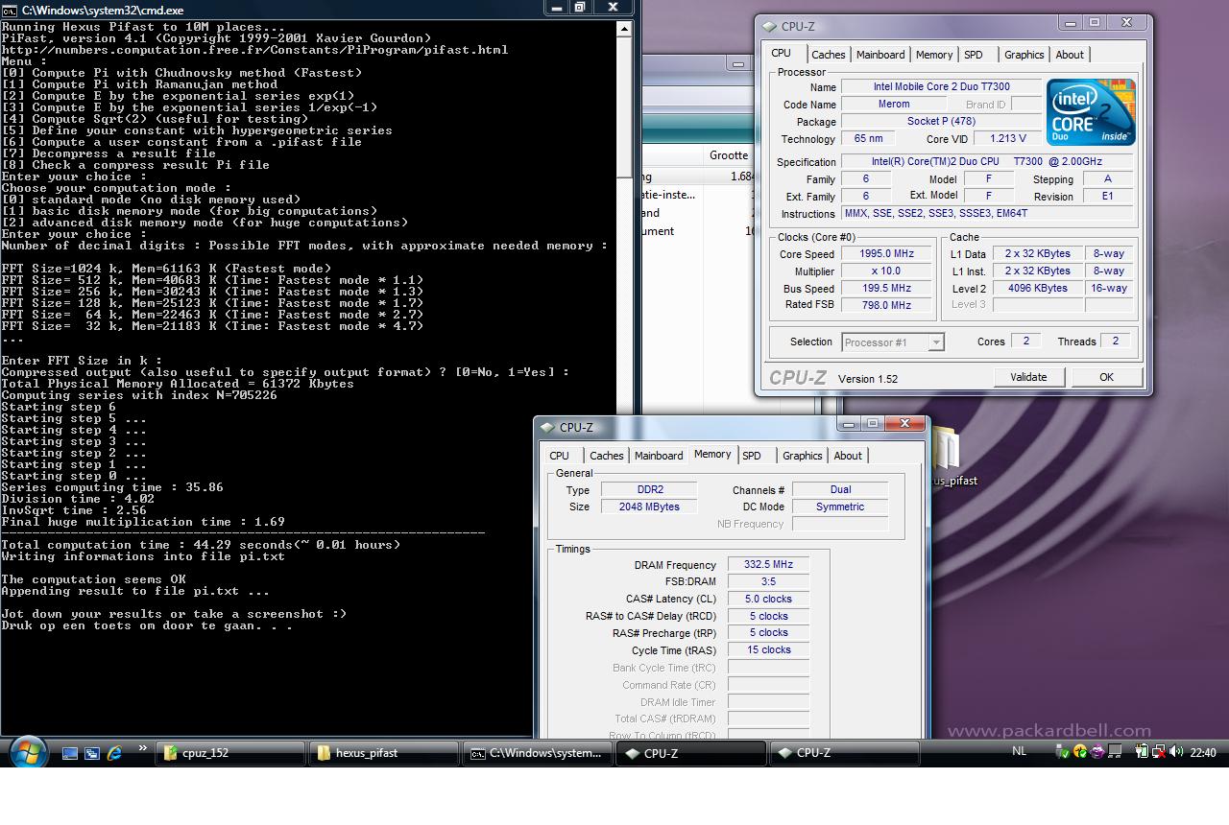This screenshot has width=1229, height=825.
Task: Switch to Graphics tab in lower CPU-Z window
Action: (803, 456)
